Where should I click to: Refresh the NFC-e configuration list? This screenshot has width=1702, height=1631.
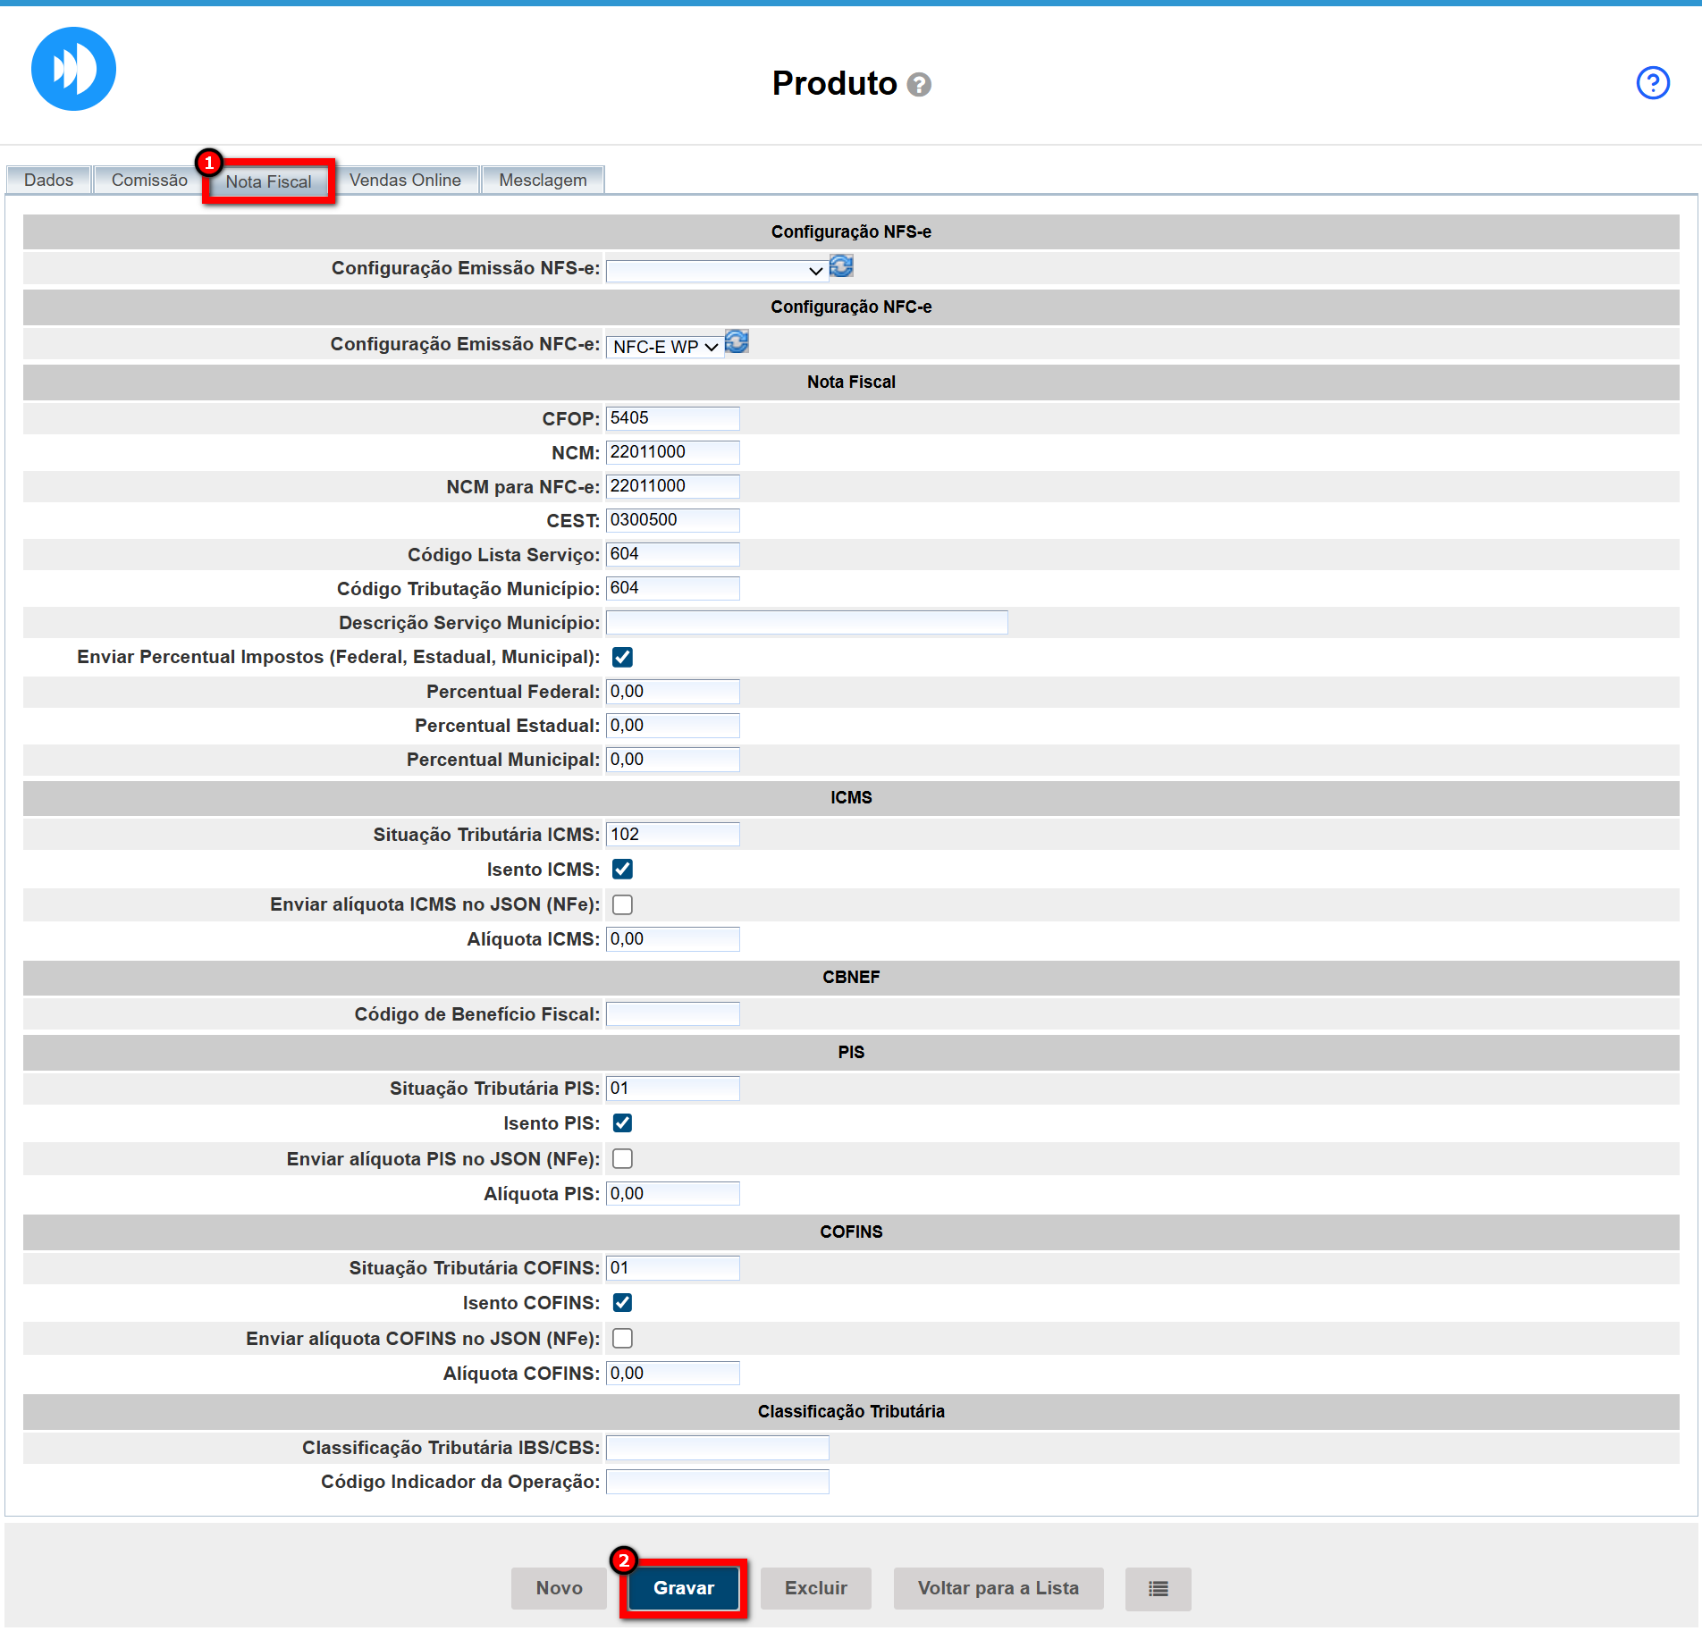pyautogui.click(x=737, y=342)
